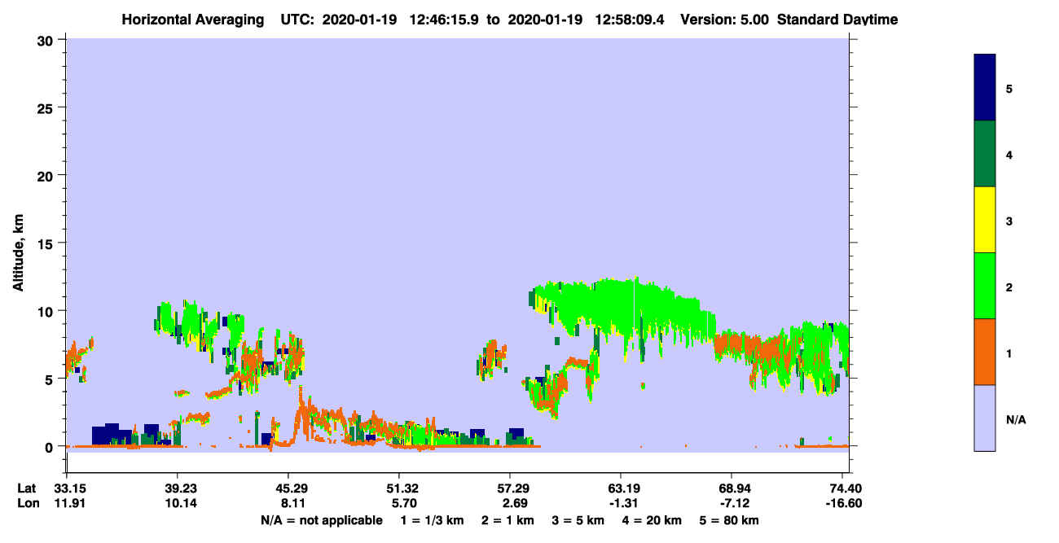Click the 'N/A = not applicable' legend text
The width and height of the screenshot is (1059, 543).
point(321,520)
